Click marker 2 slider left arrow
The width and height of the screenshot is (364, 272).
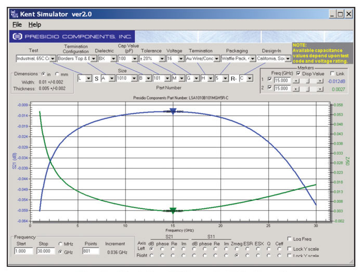pos(296,89)
